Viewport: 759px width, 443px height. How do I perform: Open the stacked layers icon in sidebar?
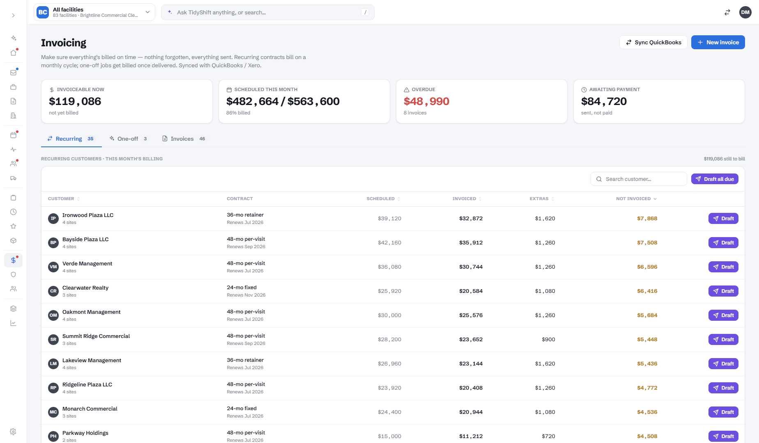pyautogui.click(x=13, y=309)
